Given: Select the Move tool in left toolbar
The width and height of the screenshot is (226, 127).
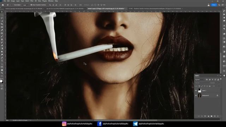Looking at the screenshot, I should point(2,12).
